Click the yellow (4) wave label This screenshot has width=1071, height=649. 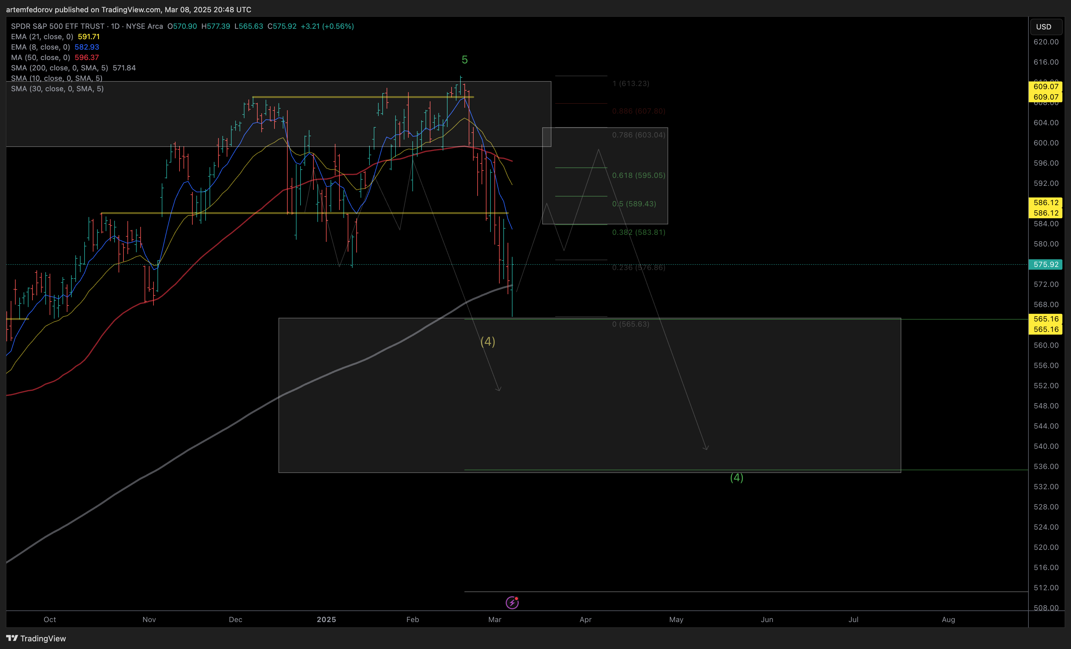pyautogui.click(x=488, y=341)
